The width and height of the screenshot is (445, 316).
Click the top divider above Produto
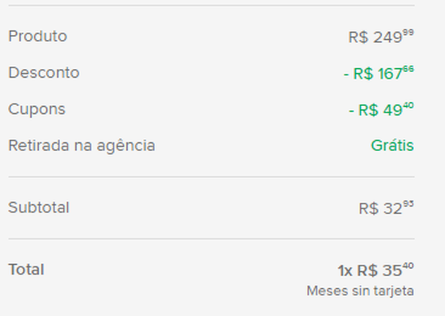point(211,6)
